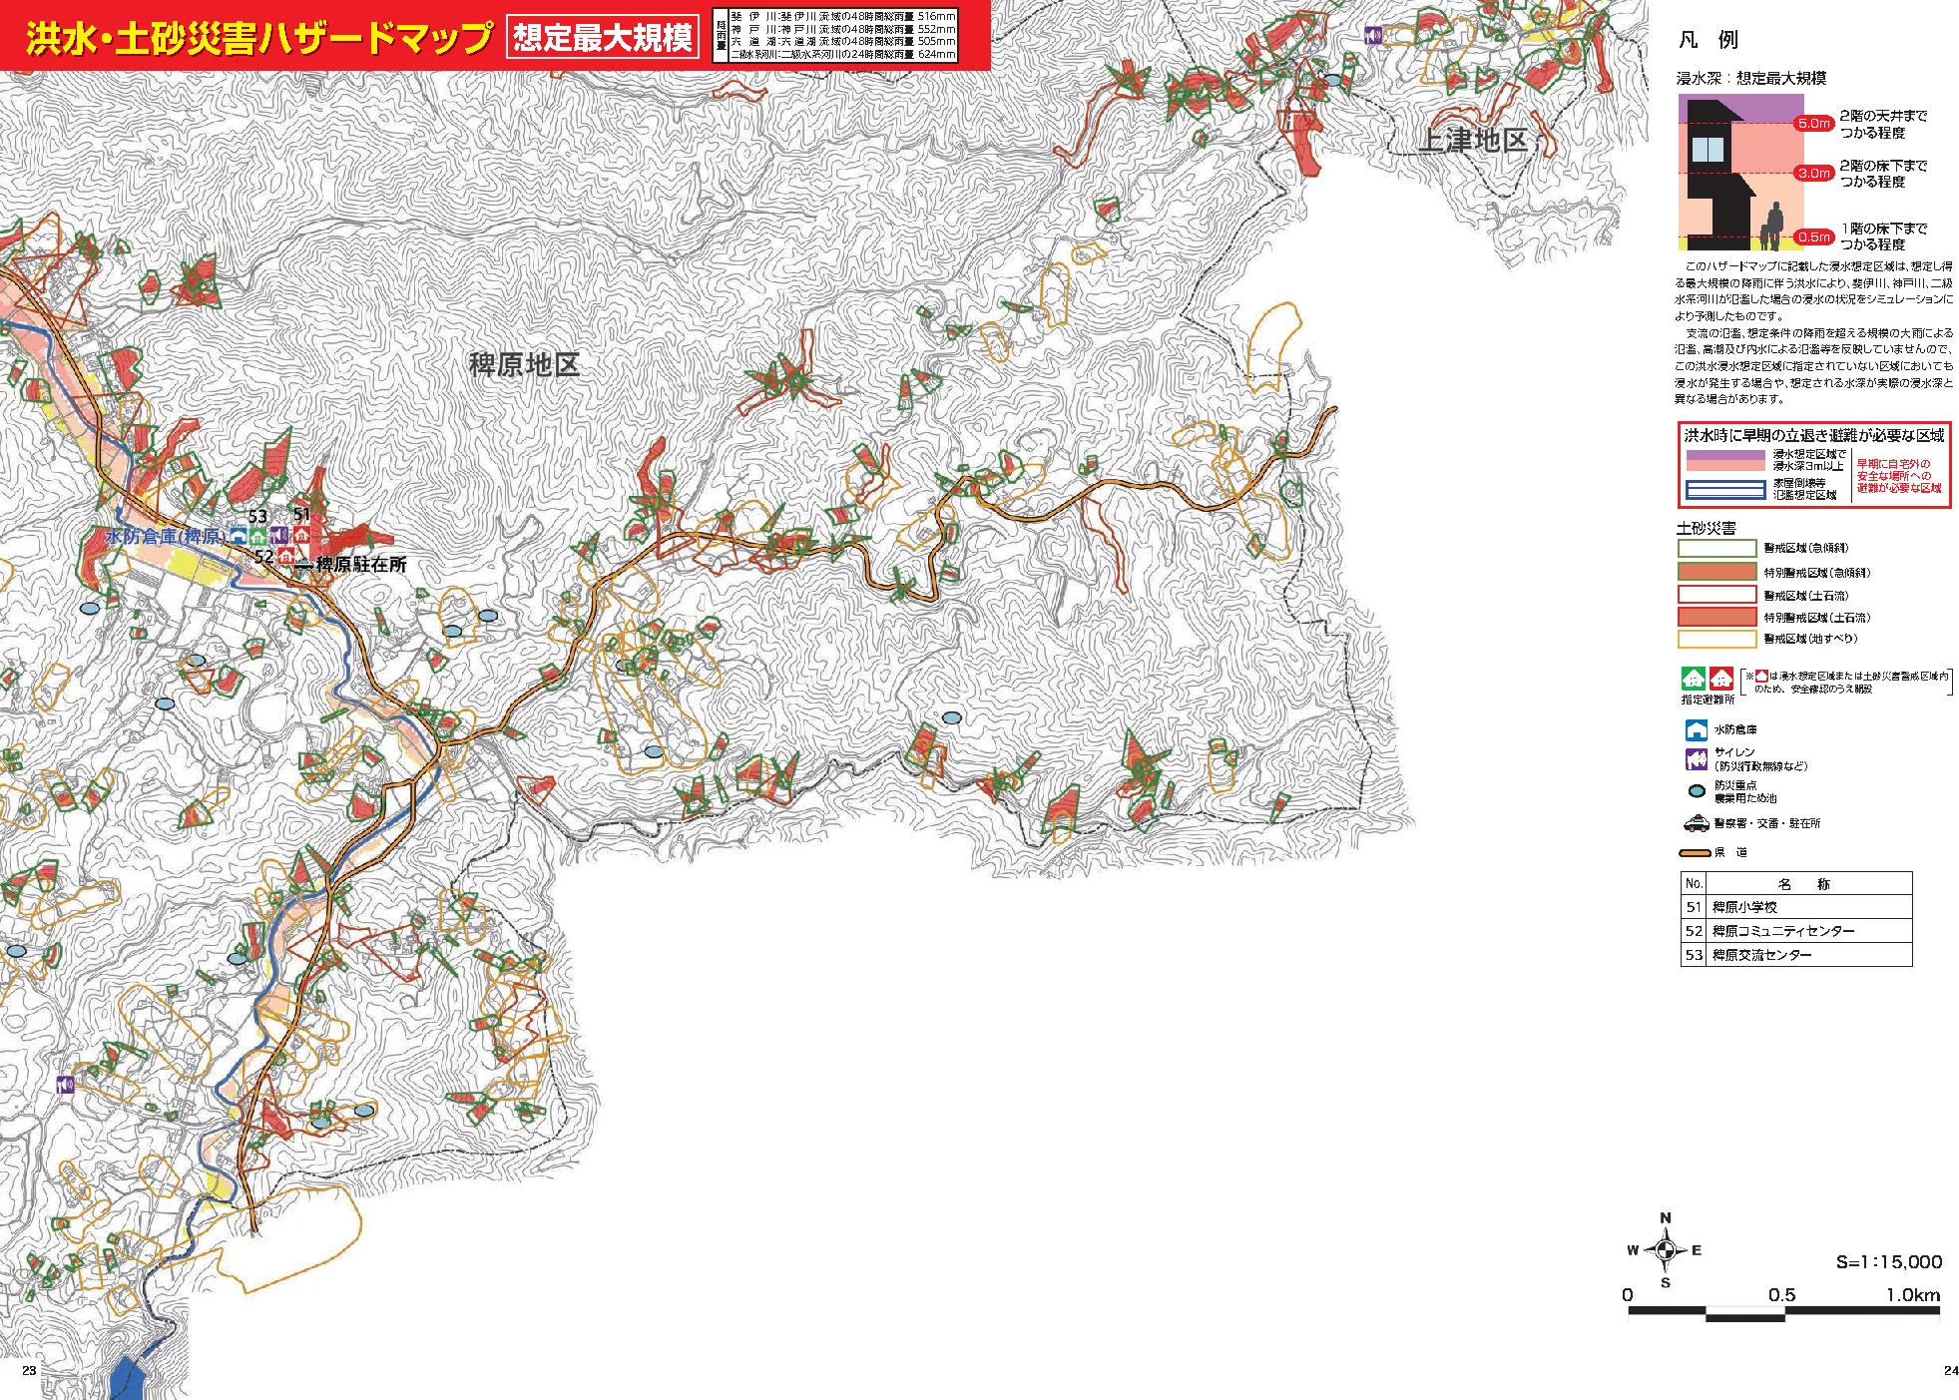Click the 宍道湖 rainfall row reading 505mm
The width and height of the screenshot is (1959, 1400).
[x=842, y=42]
